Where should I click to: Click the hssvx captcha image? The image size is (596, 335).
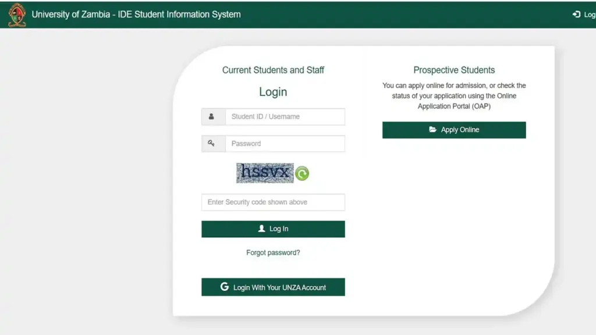(265, 173)
